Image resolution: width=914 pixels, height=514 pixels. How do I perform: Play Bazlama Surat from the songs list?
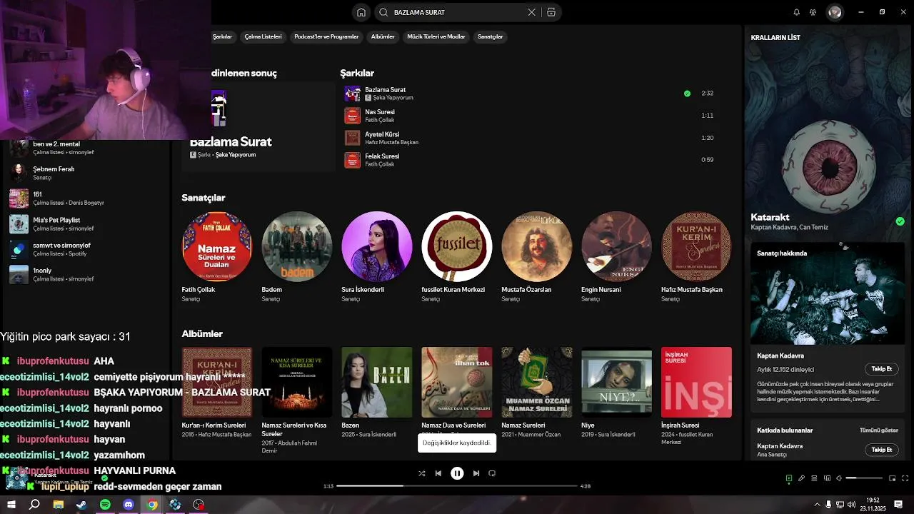(x=352, y=94)
